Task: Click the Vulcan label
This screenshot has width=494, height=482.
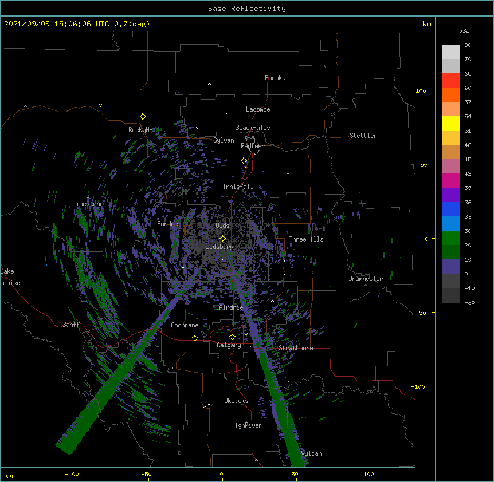Action: [x=311, y=453]
